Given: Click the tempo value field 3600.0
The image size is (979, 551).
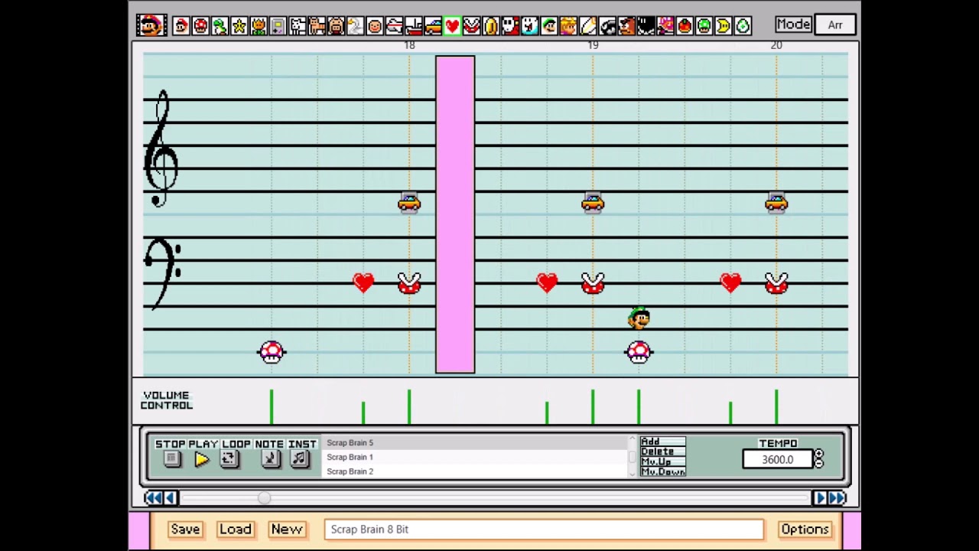Looking at the screenshot, I should click(x=777, y=459).
